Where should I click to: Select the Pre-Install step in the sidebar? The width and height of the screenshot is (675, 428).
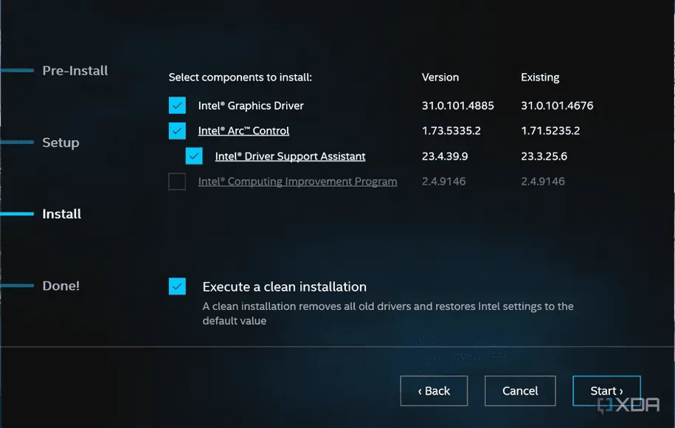pyautogui.click(x=75, y=71)
